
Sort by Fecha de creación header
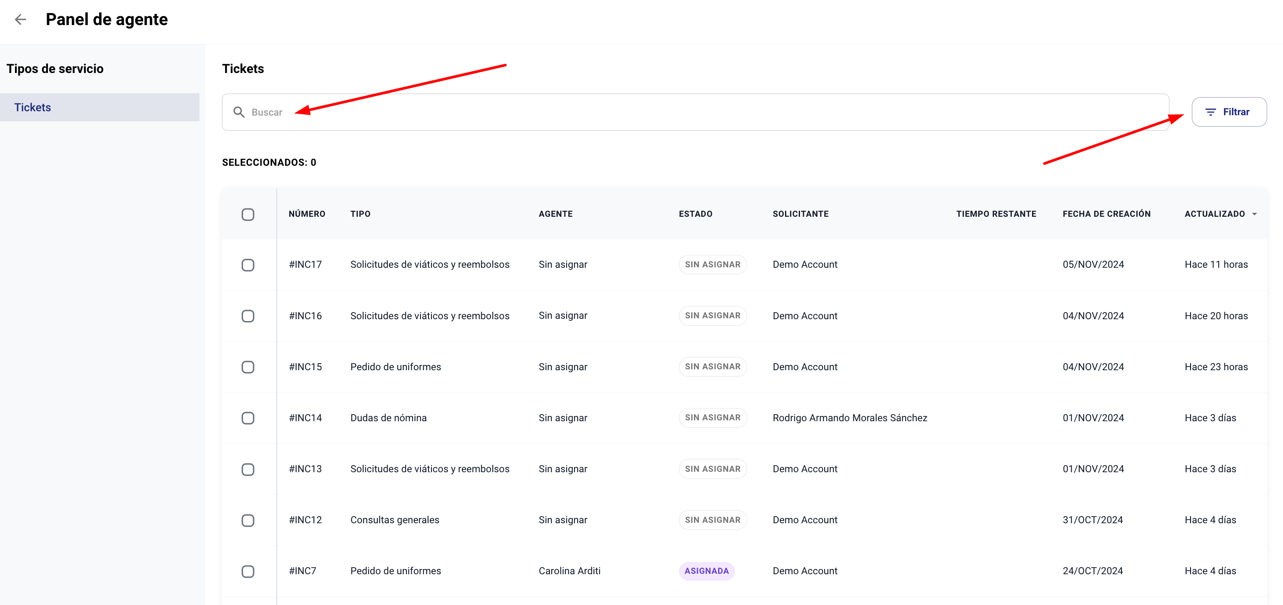1106,214
